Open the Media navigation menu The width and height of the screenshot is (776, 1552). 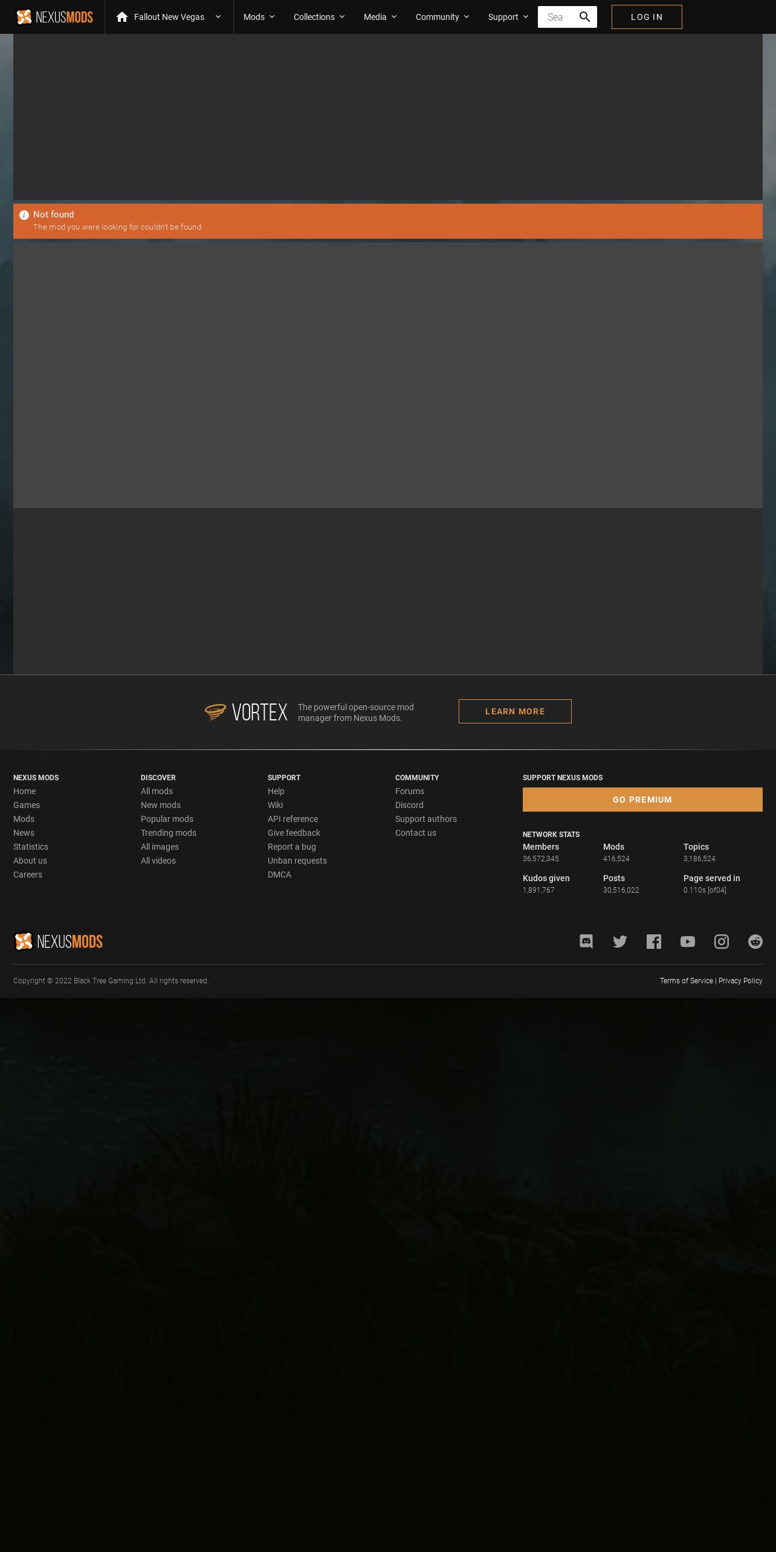click(375, 17)
